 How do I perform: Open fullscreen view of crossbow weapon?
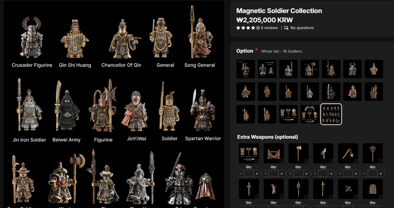(x=356, y=197)
